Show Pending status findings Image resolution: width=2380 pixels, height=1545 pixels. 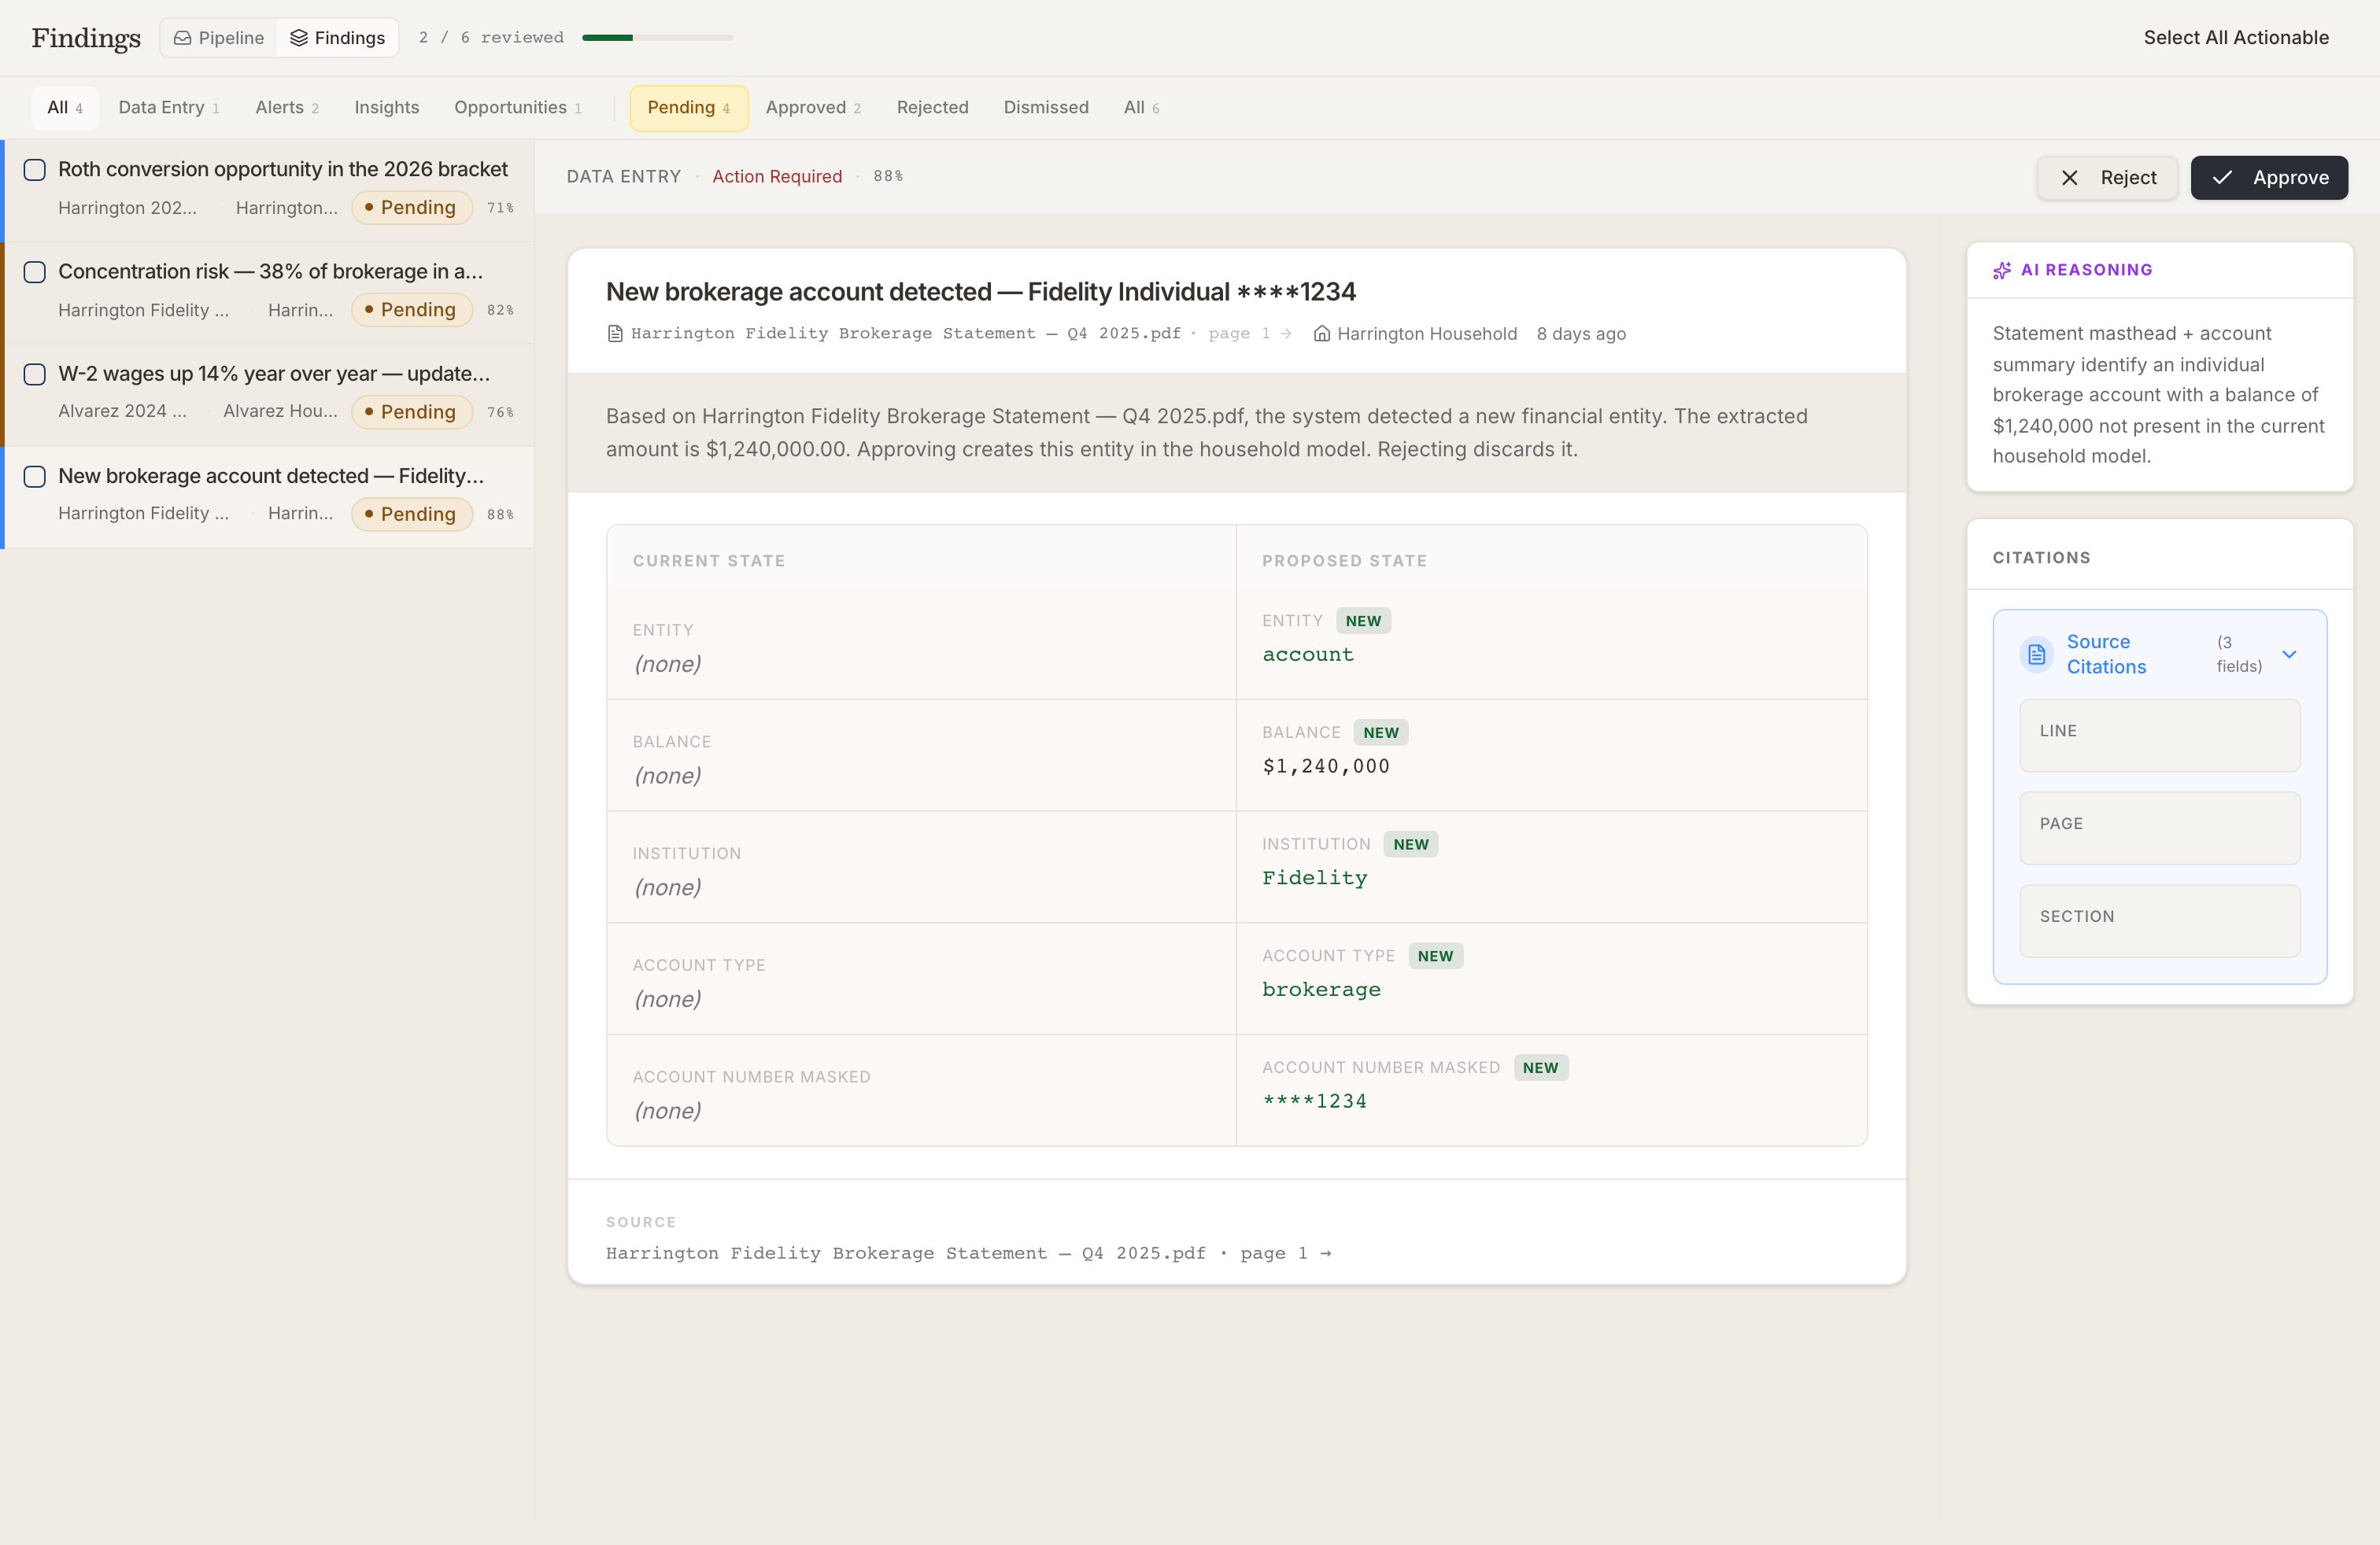689,108
